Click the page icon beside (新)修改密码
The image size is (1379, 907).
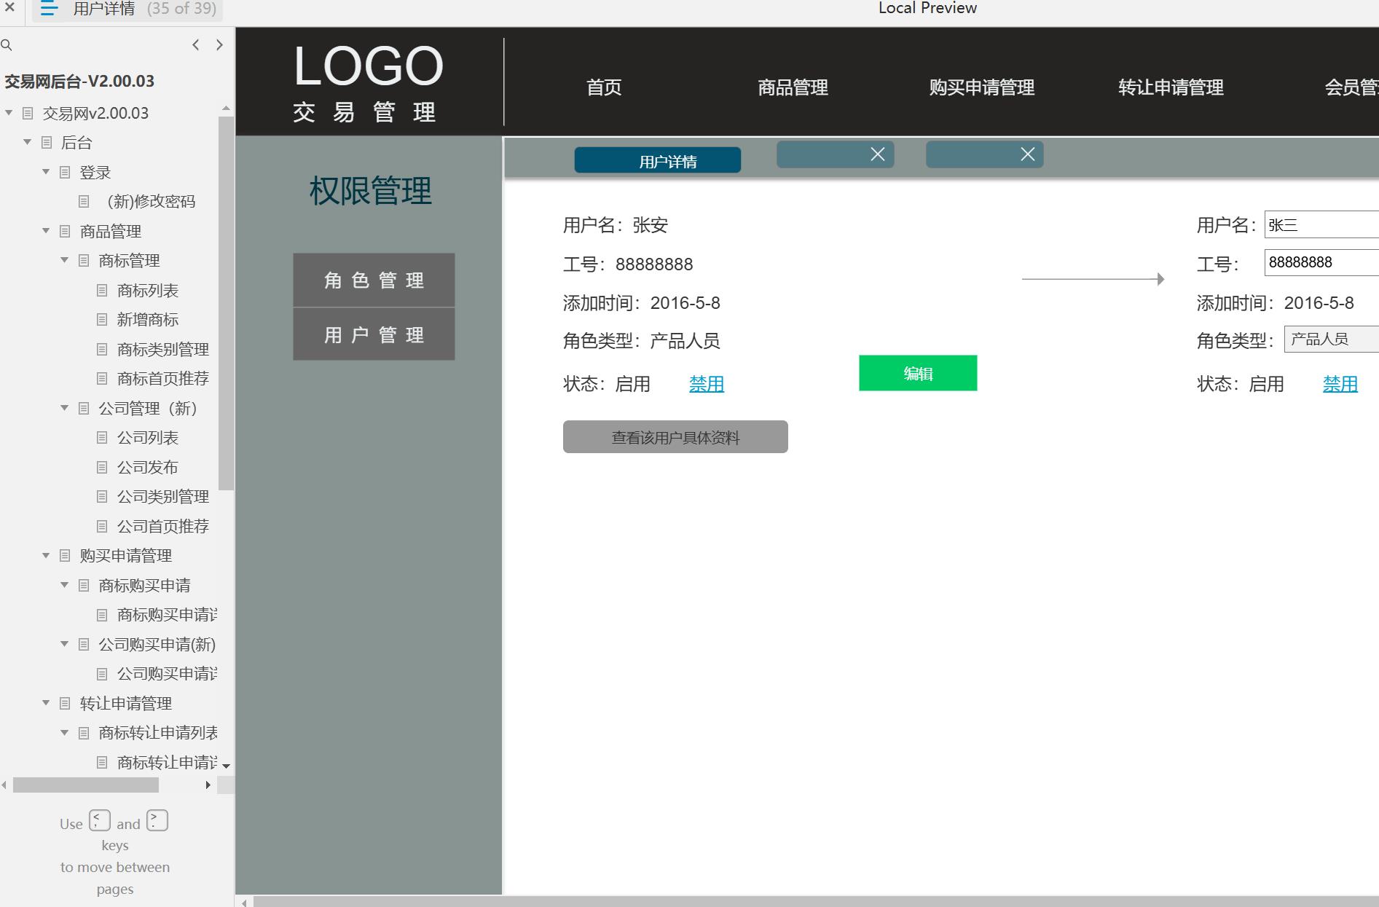(84, 202)
